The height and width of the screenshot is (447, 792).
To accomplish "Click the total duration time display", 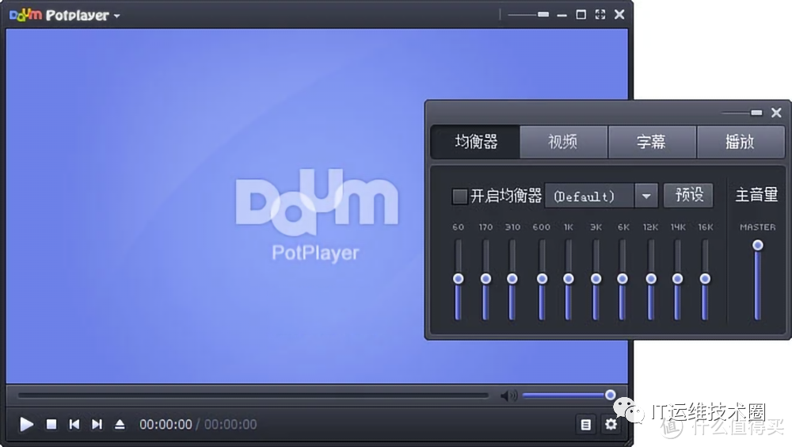I will [x=230, y=424].
